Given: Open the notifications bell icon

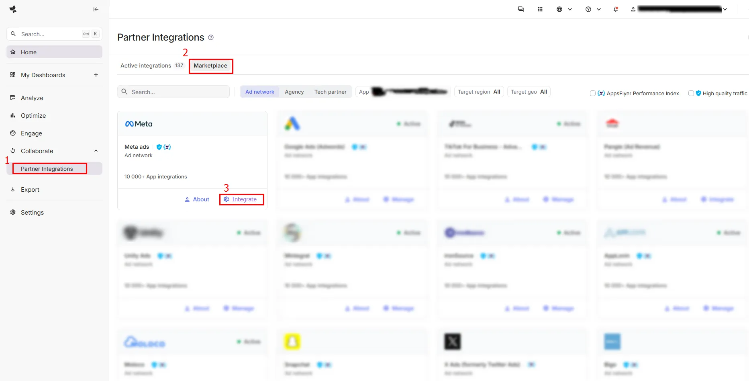Looking at the screenshot, I should tap(616, 9).
